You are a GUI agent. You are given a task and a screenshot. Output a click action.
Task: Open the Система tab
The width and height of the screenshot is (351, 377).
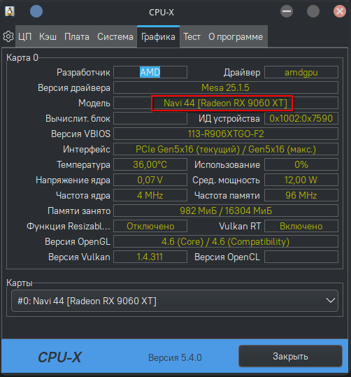[115, 37]
